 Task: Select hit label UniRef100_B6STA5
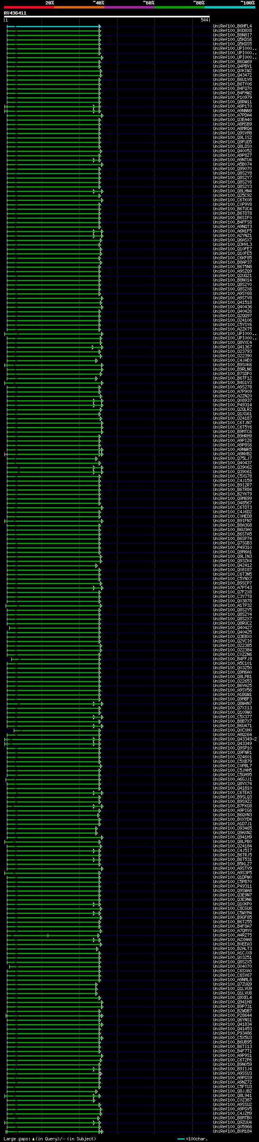232,534
